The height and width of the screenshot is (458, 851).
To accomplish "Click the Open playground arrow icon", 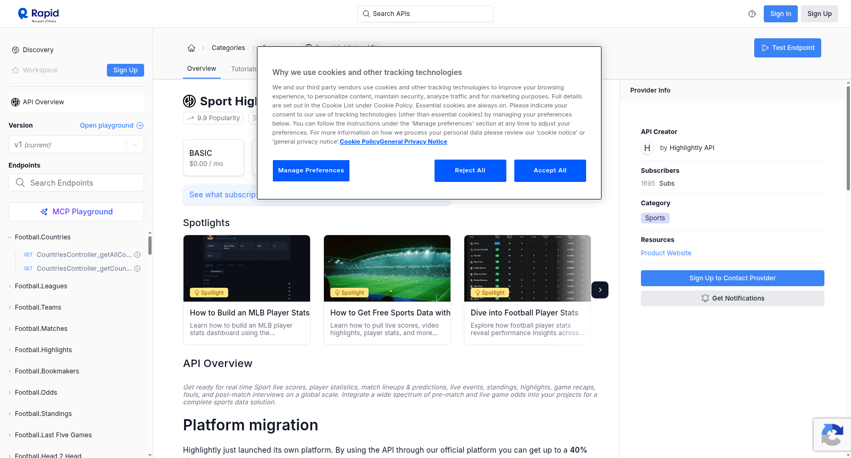I will 140,126.
